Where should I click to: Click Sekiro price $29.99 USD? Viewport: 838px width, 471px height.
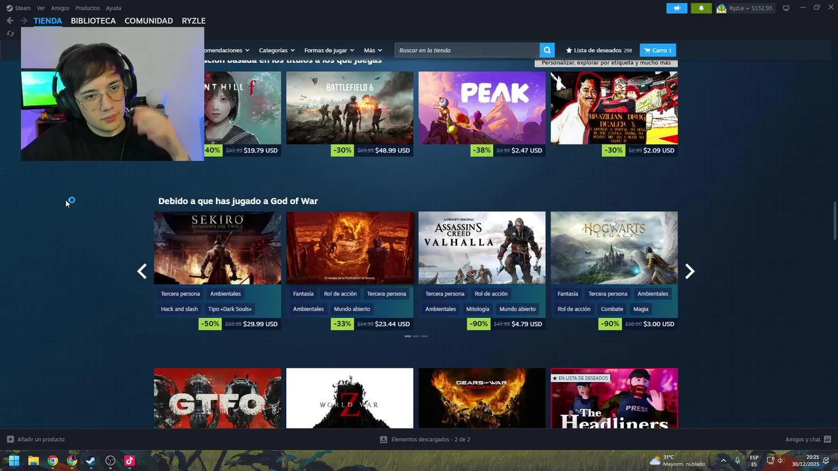coord(260,324)
